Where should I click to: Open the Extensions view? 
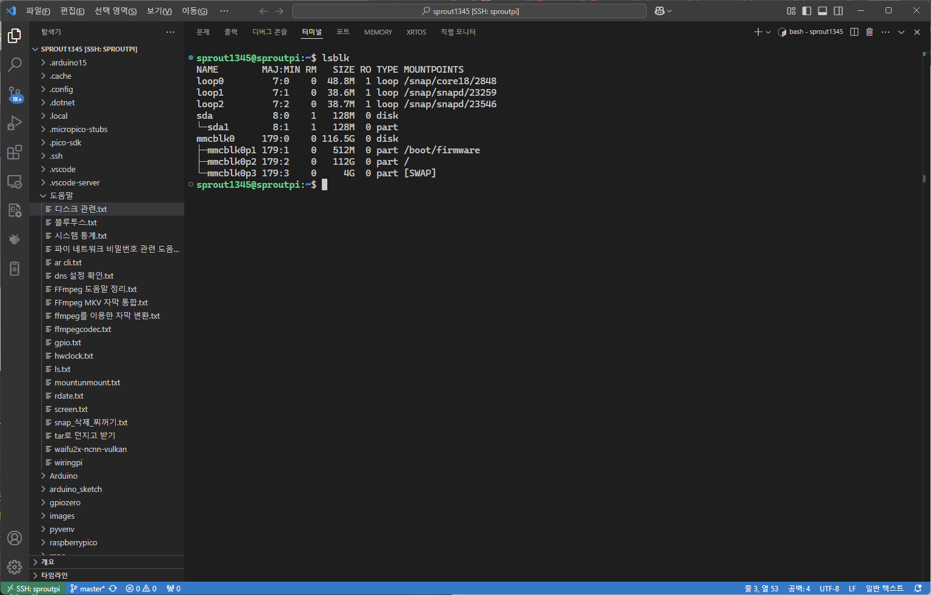pyautogui.click(x=15, y=152)
